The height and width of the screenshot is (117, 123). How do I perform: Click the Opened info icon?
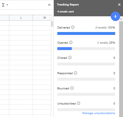pyautogui.click(x=71, y=42)
